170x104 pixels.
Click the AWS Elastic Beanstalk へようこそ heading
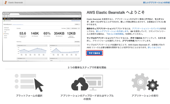[x=116, y=12]
